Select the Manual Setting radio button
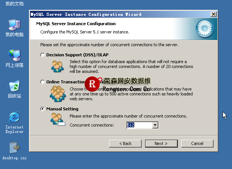This screenshot has width=232, height=169. (42, 109)
